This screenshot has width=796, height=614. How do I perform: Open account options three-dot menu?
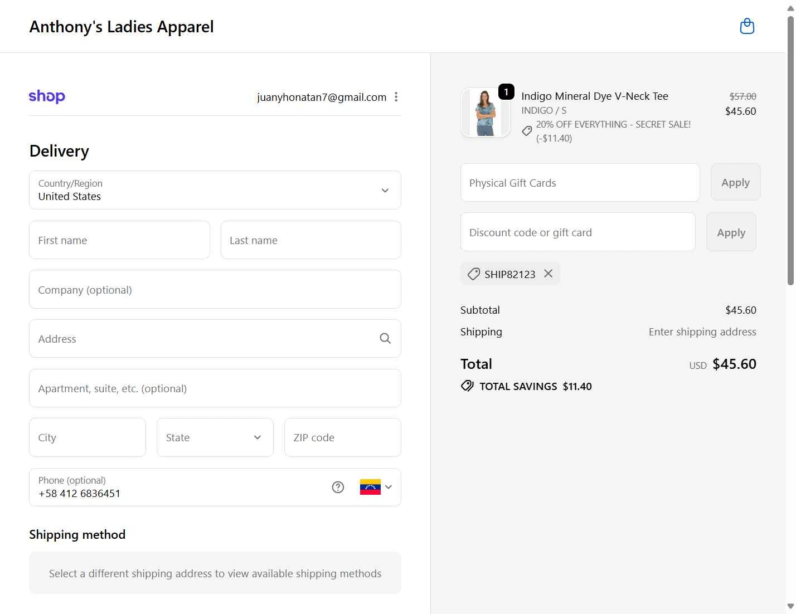pos(396,97)
